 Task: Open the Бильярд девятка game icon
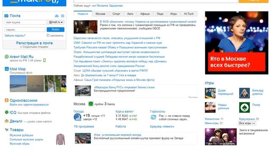pyautogui.click(x=244, y=93)
